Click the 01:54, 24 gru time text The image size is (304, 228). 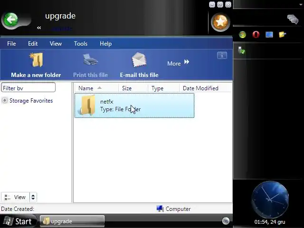pyautogui.click(x=270, y=222)
